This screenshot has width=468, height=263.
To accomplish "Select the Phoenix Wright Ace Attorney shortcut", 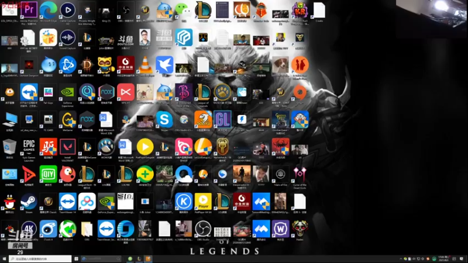I will [87, 11].
